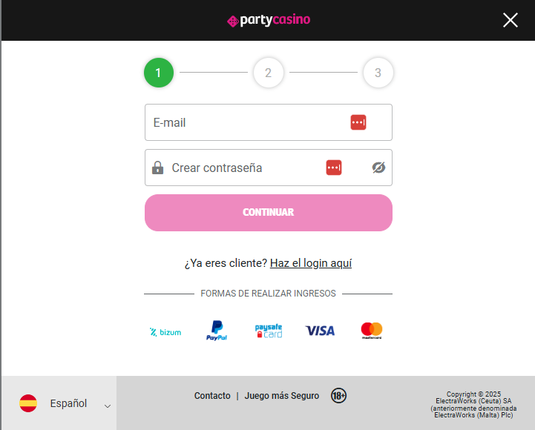
Task: Click the Bizum payment logo
Action: pyautogui.click(x=165, y=332)
